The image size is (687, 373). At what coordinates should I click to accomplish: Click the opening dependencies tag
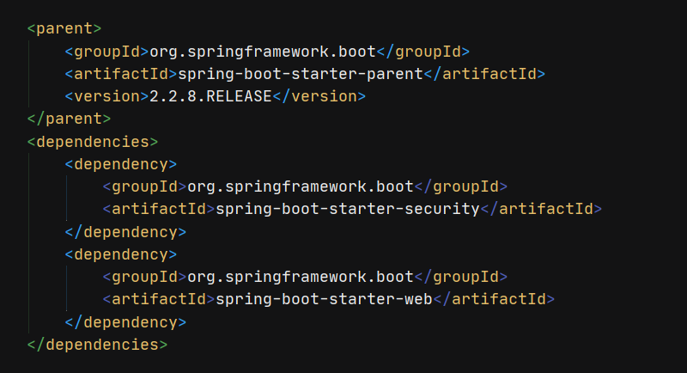93,142
